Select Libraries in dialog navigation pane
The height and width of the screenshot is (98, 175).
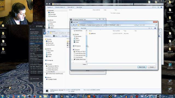[77, 35]
